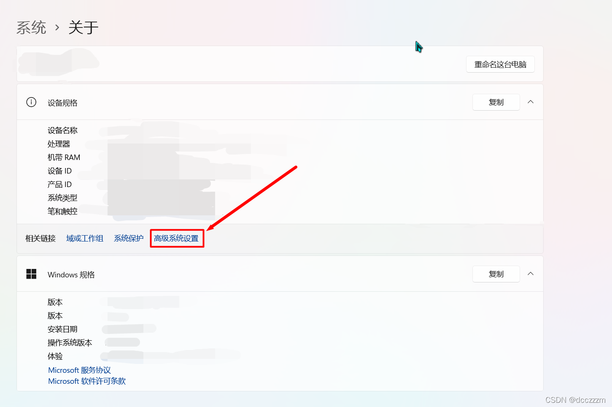Screen dimensions: 612x407
Task: Click the Windows logo icon
Action: click(31, 274)
